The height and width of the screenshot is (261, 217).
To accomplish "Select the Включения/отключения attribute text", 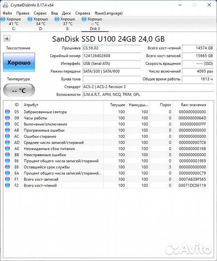I will click(45, 124).
